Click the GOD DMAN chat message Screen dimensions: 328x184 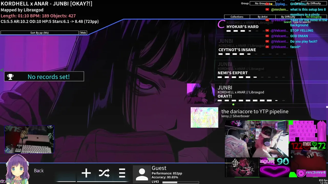click(x=299, y=36)
